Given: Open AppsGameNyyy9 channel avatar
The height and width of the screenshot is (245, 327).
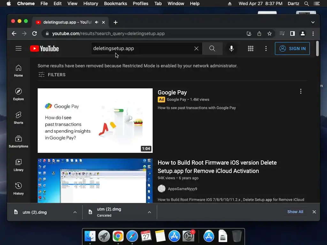Looking at the screenshot, I should pyautogui.click(x=161, y=189).
